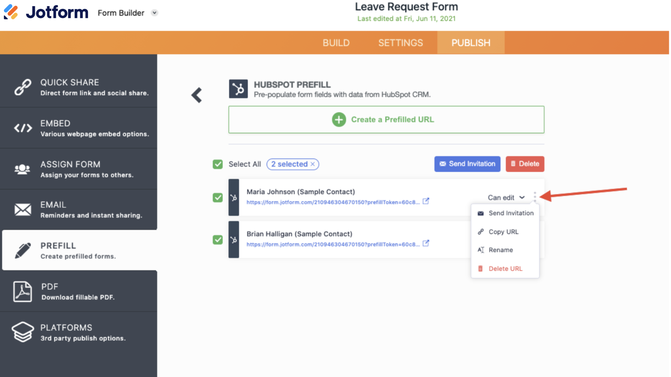This screenshot has width=671, height=377.
Task: Switch to the Settings tab
Action: [x=400, y=43]
